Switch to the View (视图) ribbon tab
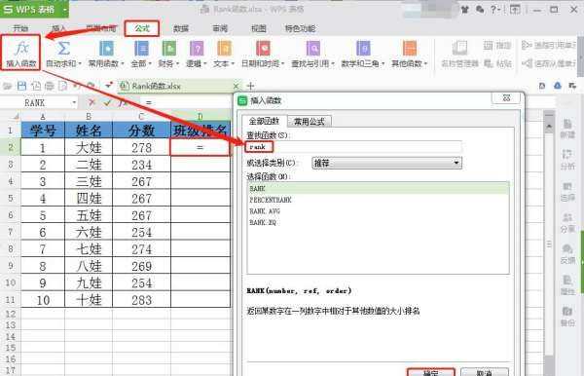The height and width of the screenshot is (376, 584). pyautogui.click(x=259, y=28)
